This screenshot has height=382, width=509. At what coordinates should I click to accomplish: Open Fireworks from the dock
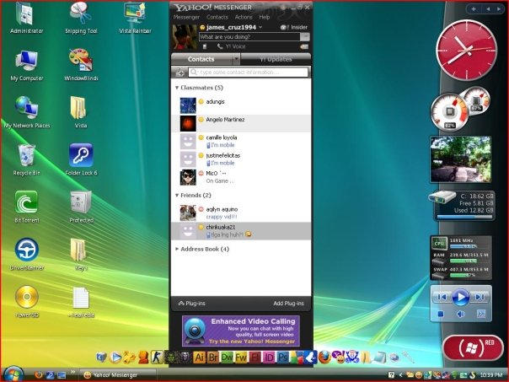tap(241, 358)
